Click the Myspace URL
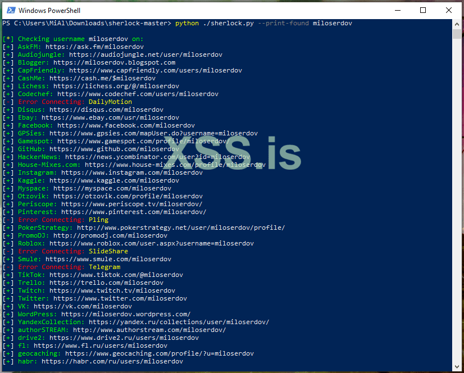This screenshot has width=464, height=373. (112, 188)
